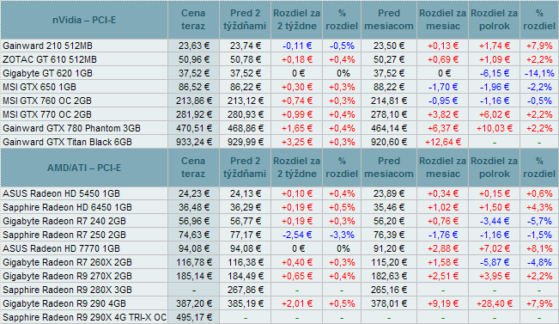Select Gigabyte GT 620 1GB product name
Viewport: 559px width, 324px height.
point(47,74)
